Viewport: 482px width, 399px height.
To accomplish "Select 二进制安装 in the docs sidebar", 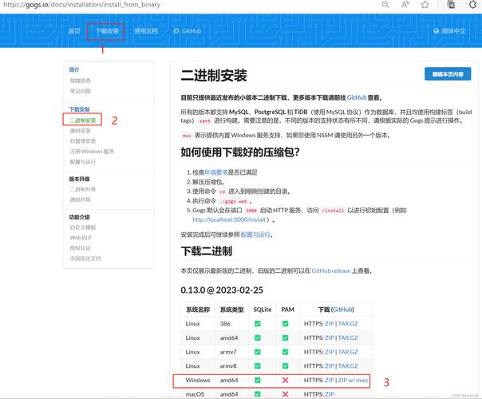I will pos(83,120).
